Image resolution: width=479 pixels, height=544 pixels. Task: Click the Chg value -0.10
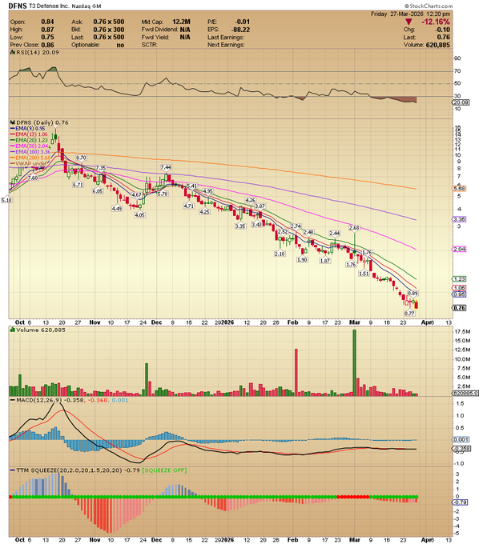point(442,30)
